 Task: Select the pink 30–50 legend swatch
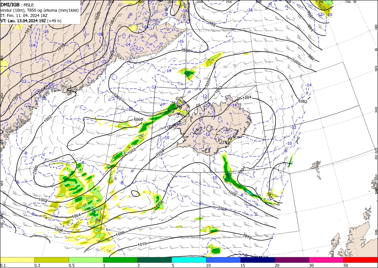[x=327, y=260]
